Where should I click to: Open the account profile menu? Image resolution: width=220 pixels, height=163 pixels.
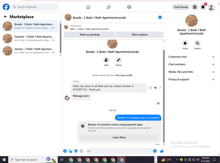(x=211, y=7)
